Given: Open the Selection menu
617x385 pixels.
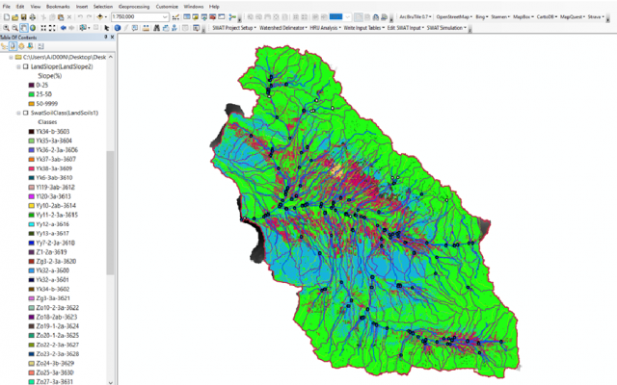Looking at the screenshot, I should point(103,7).
